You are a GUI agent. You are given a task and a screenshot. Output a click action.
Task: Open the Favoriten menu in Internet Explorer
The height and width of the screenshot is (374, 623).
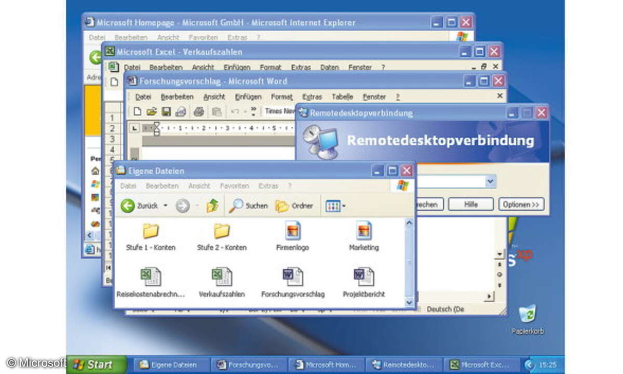pyautogui.click(x=203, y=37)
